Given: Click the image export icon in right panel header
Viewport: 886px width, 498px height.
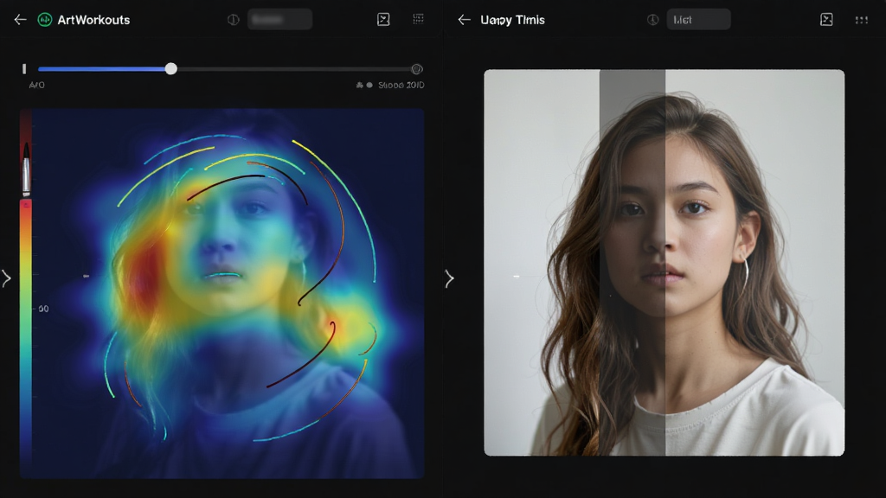Looking at the screenshot, I should tap(826, 20).
